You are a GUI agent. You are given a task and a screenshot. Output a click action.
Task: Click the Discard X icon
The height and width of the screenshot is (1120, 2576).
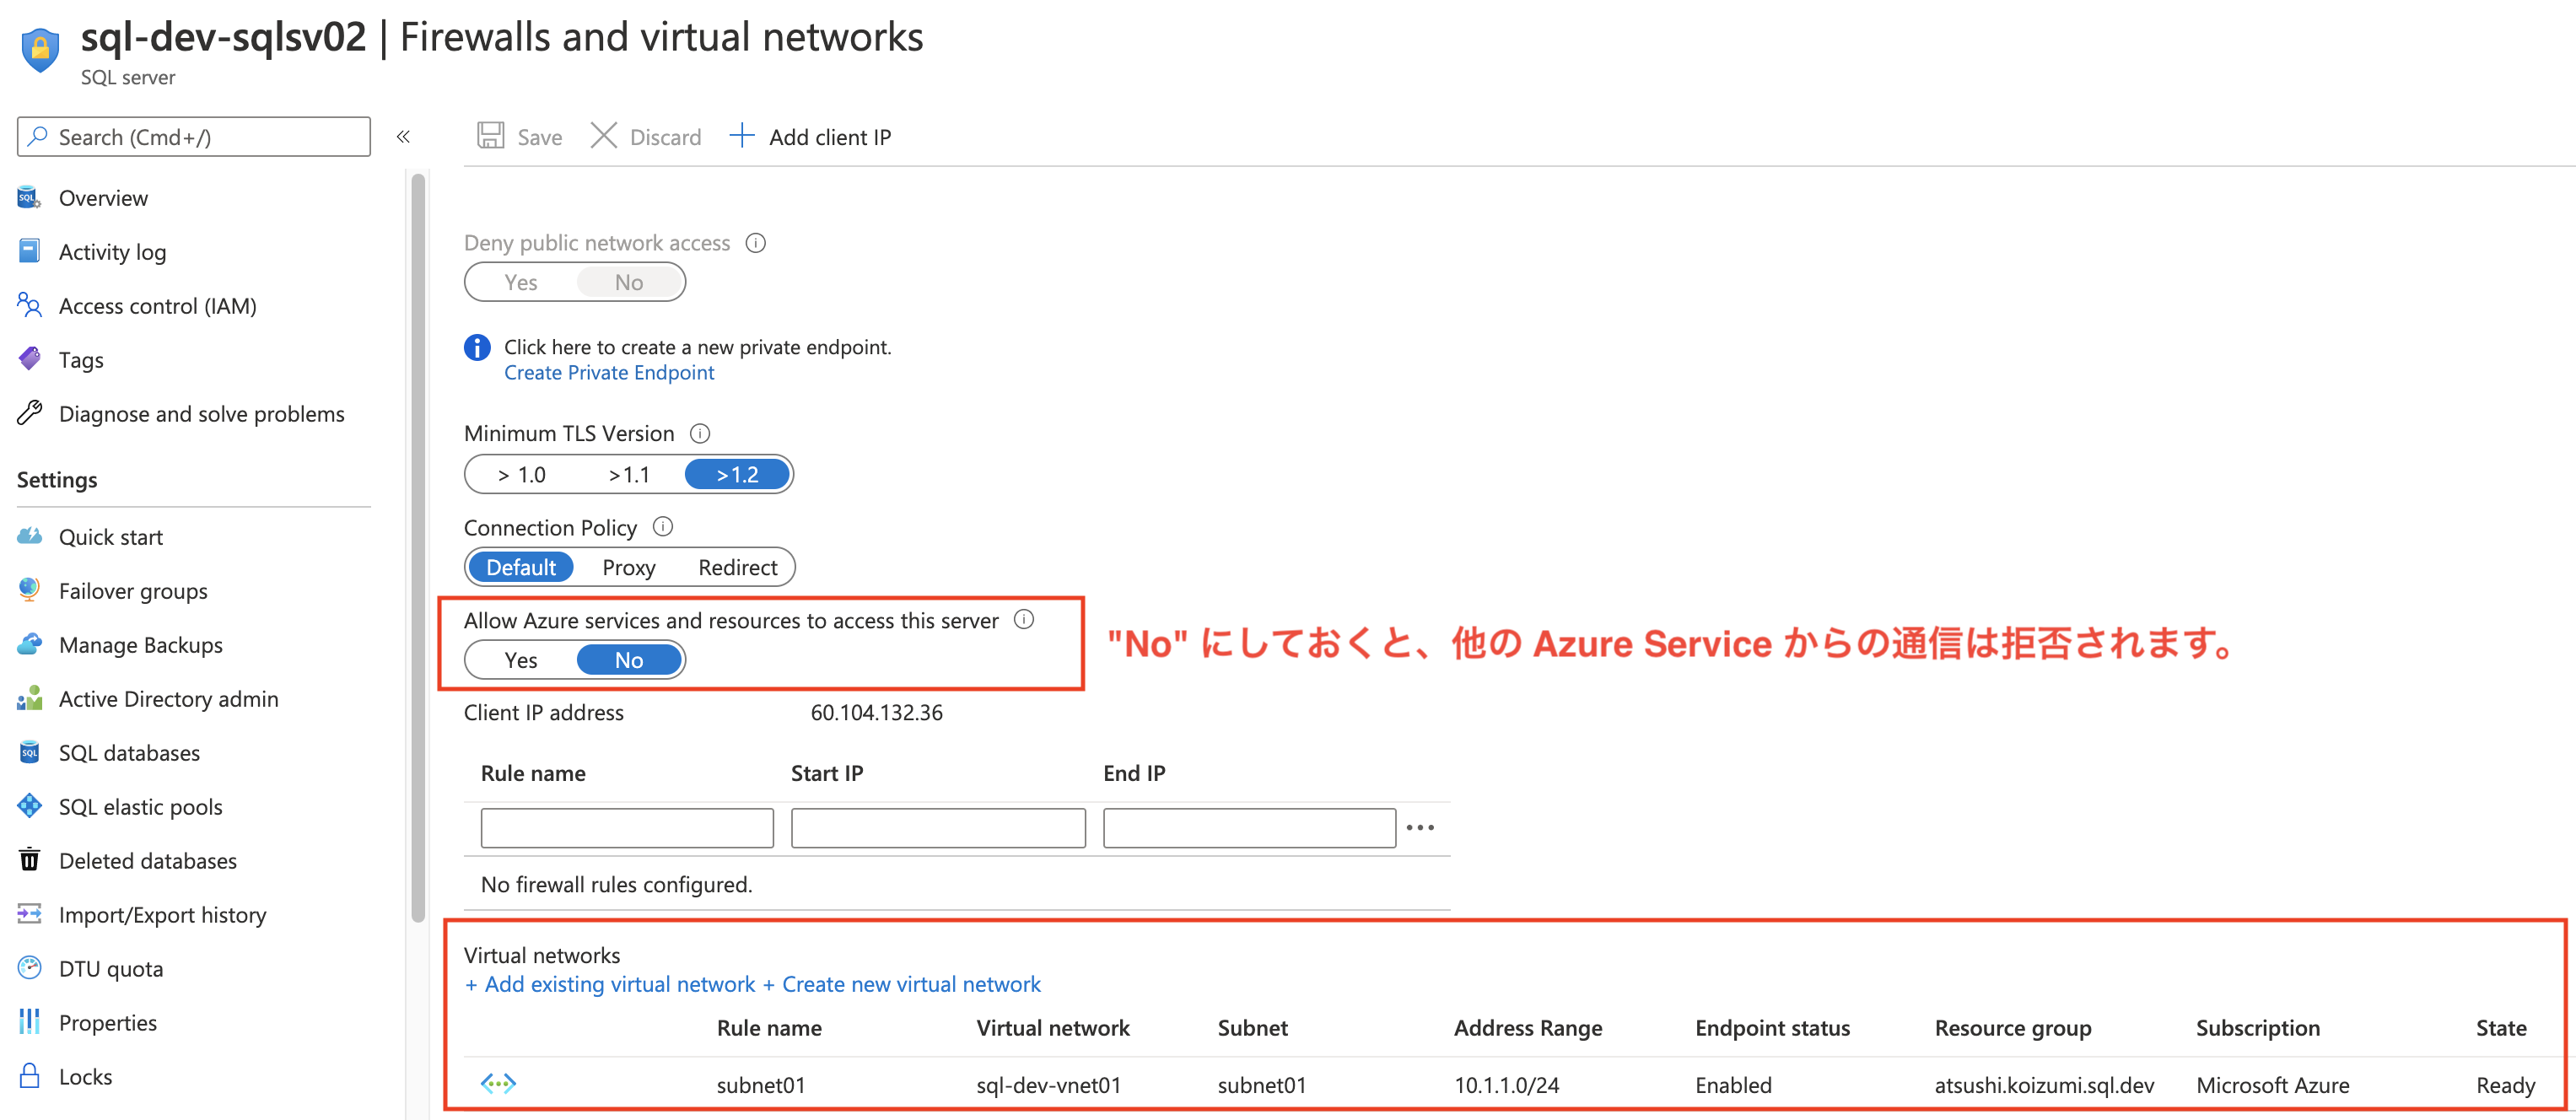click(x=603, y=136)
